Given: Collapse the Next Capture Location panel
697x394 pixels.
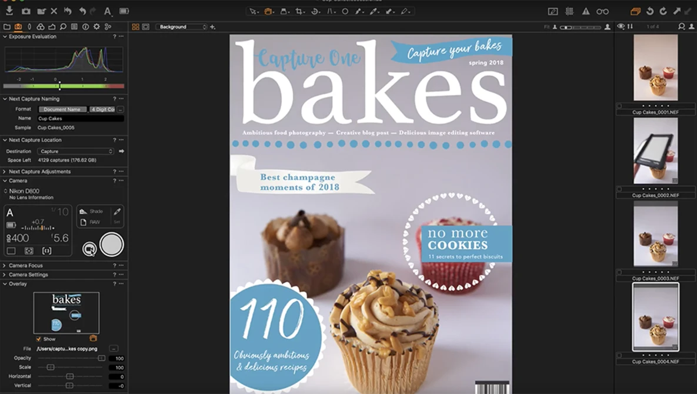Looking at the screenshot, I should [5, 140].
